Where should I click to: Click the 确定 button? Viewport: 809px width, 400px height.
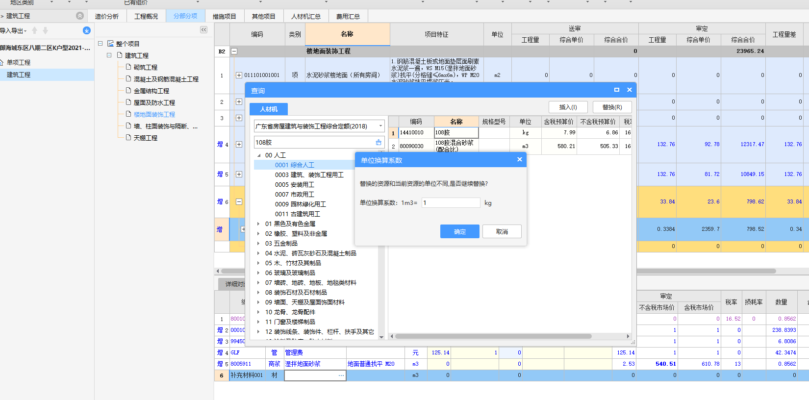click(460, 231)
